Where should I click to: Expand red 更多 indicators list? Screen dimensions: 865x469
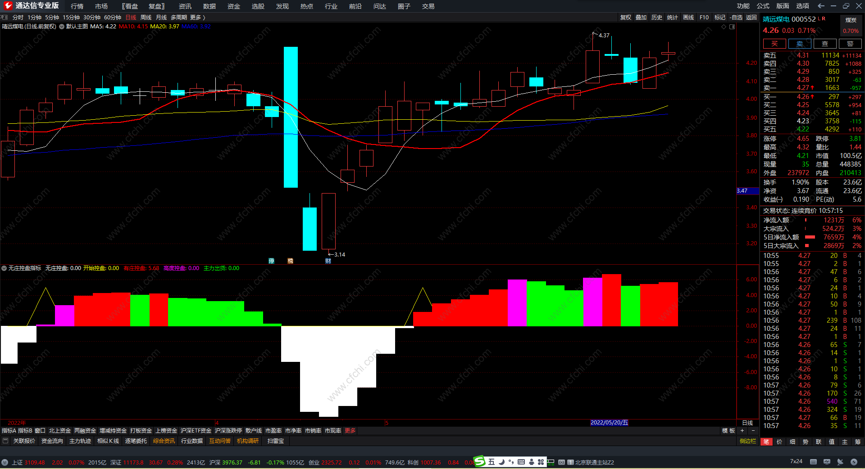tap(350, 431)
